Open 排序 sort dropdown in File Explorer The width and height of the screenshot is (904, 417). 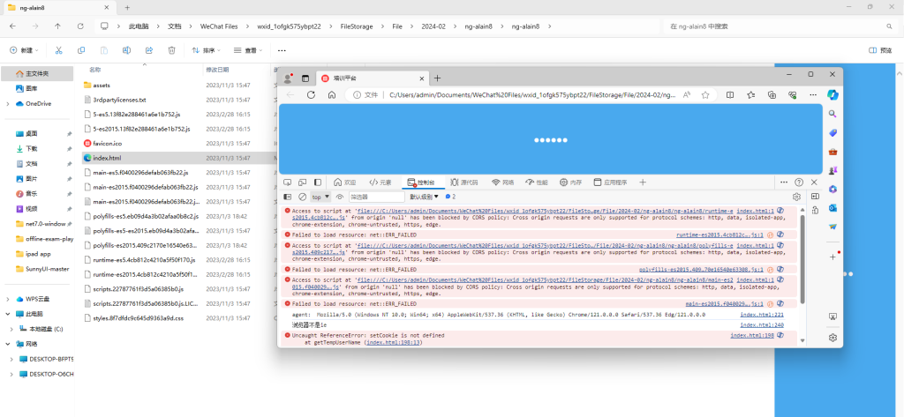207,50
